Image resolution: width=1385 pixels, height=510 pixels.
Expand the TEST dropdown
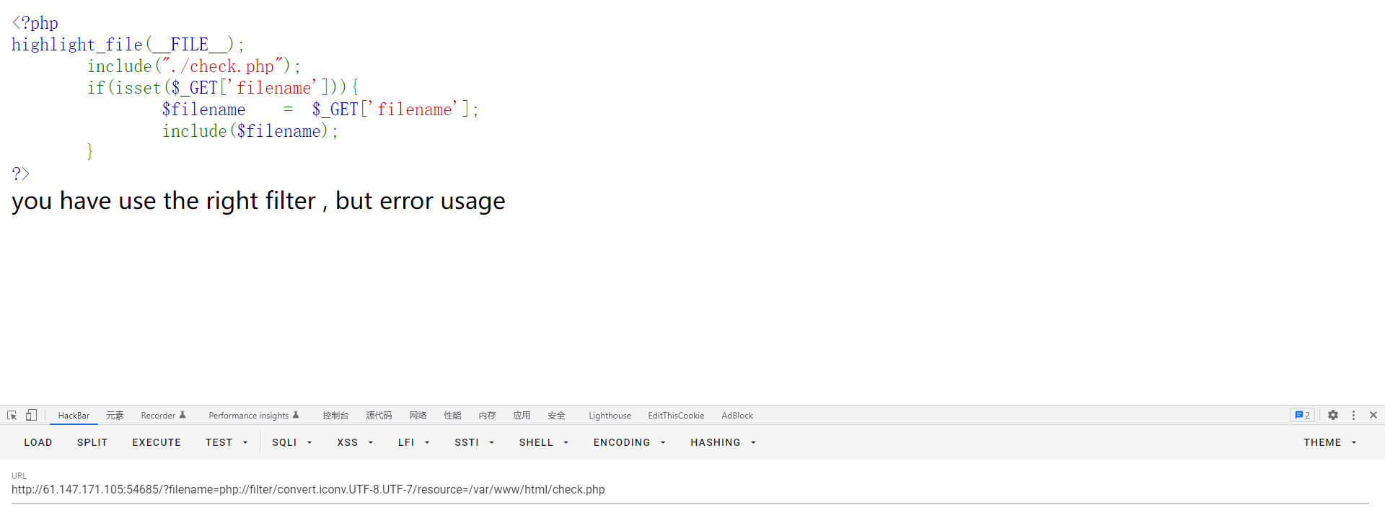[x=227, y=442]
